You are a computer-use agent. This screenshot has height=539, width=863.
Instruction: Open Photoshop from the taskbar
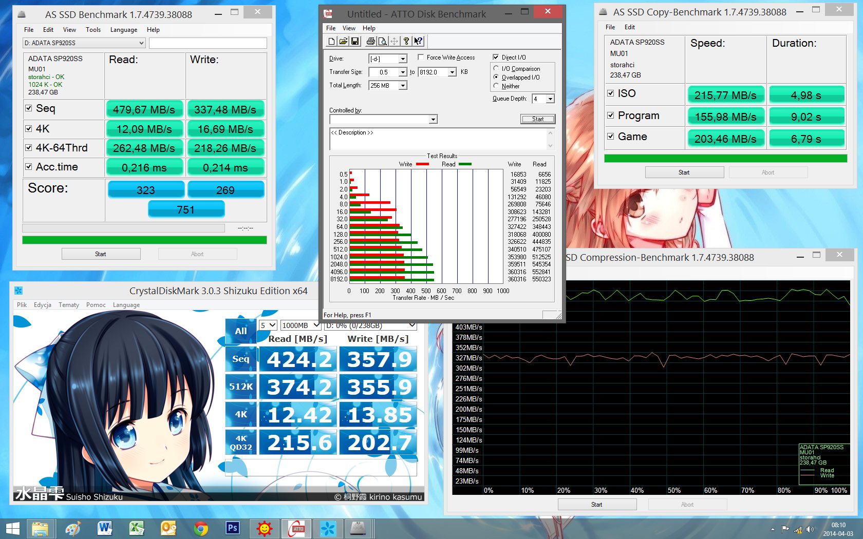tap(232, 528)
